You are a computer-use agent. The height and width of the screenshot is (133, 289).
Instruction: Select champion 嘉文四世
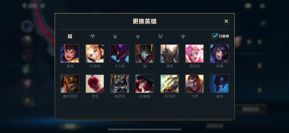pyautogui.click(x=70, y=84)
